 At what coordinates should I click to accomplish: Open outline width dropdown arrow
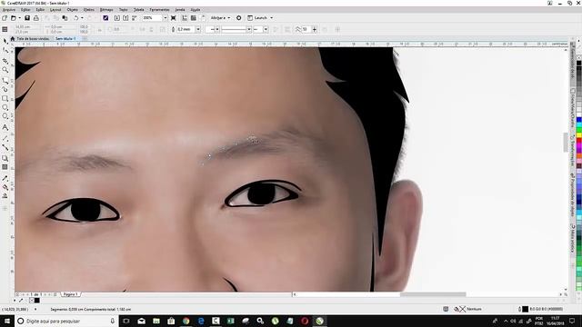pos(198,29)
